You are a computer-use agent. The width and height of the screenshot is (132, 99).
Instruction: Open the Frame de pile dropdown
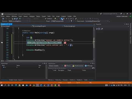97,21
